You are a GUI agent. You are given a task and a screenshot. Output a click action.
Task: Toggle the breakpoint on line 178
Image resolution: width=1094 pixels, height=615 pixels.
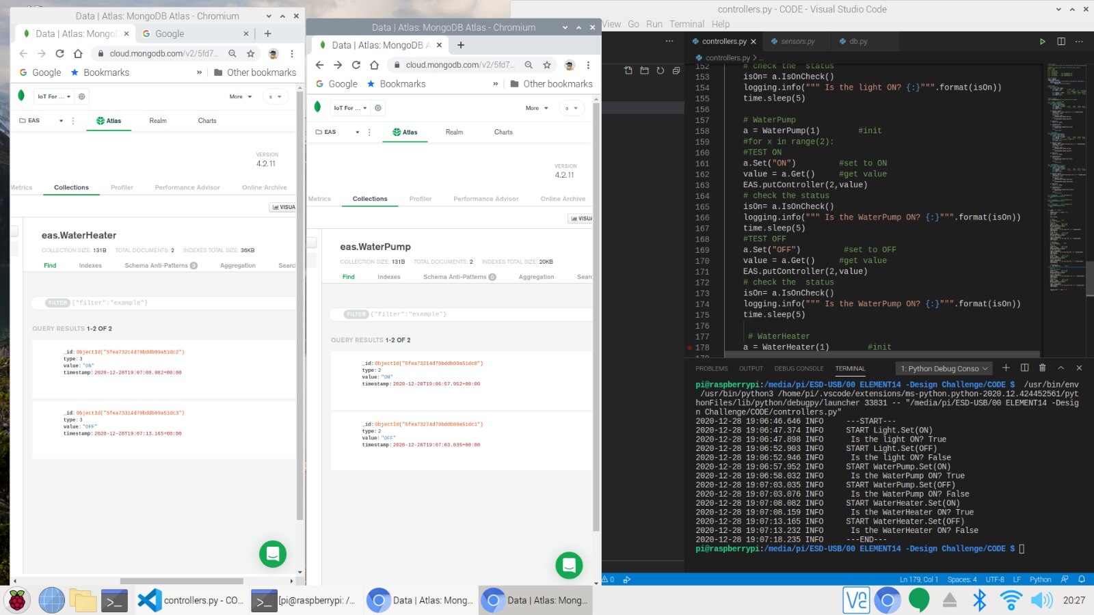point(689,347)
